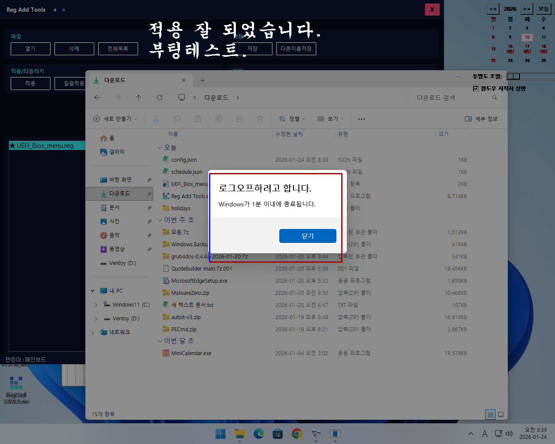Select QuoteBuilder main.7z.001 file

point(202,268)
